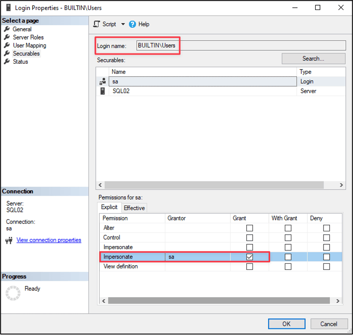
Task: Click the Permission column header
Action: [132, 218]
